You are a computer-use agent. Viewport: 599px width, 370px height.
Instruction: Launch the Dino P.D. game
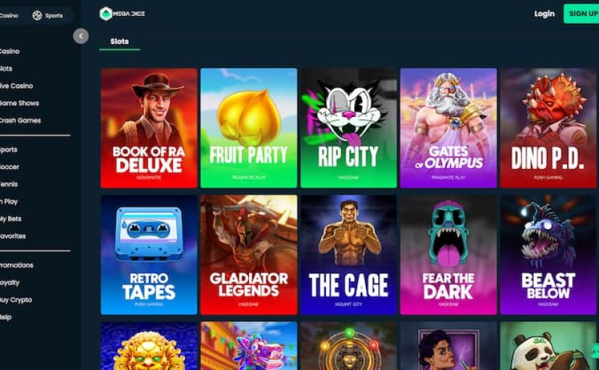coord(548,128)
